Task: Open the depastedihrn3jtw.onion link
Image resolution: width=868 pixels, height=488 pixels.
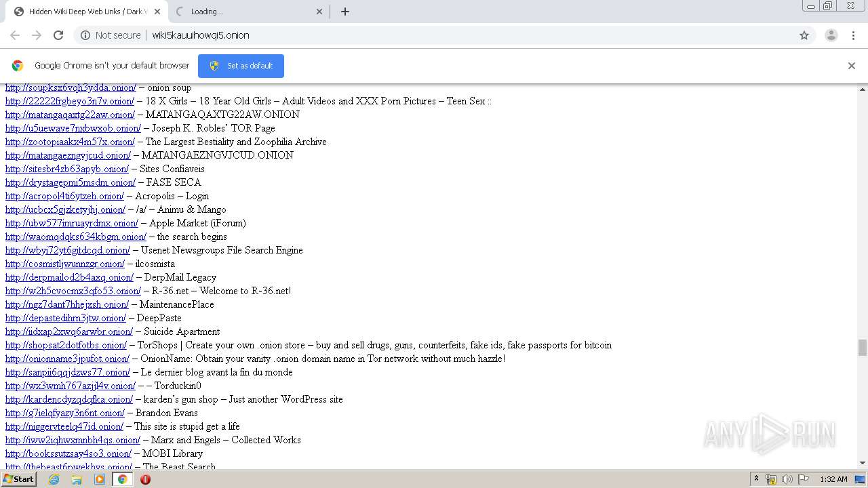Action: (x=66, y=318)
